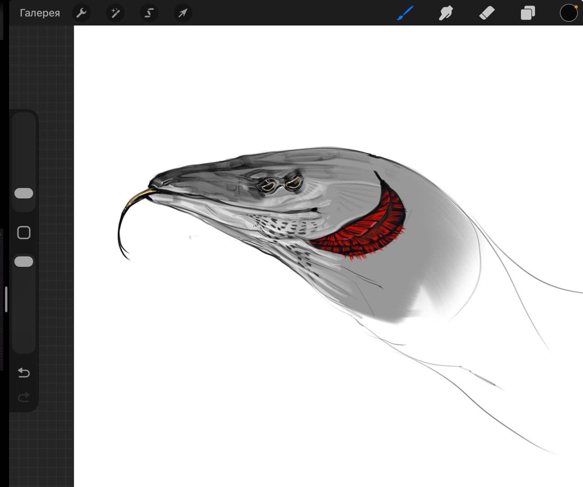The image size is (583, 487).
Task: Tap the square modify button in sidebar
Action: coord(24,233)
